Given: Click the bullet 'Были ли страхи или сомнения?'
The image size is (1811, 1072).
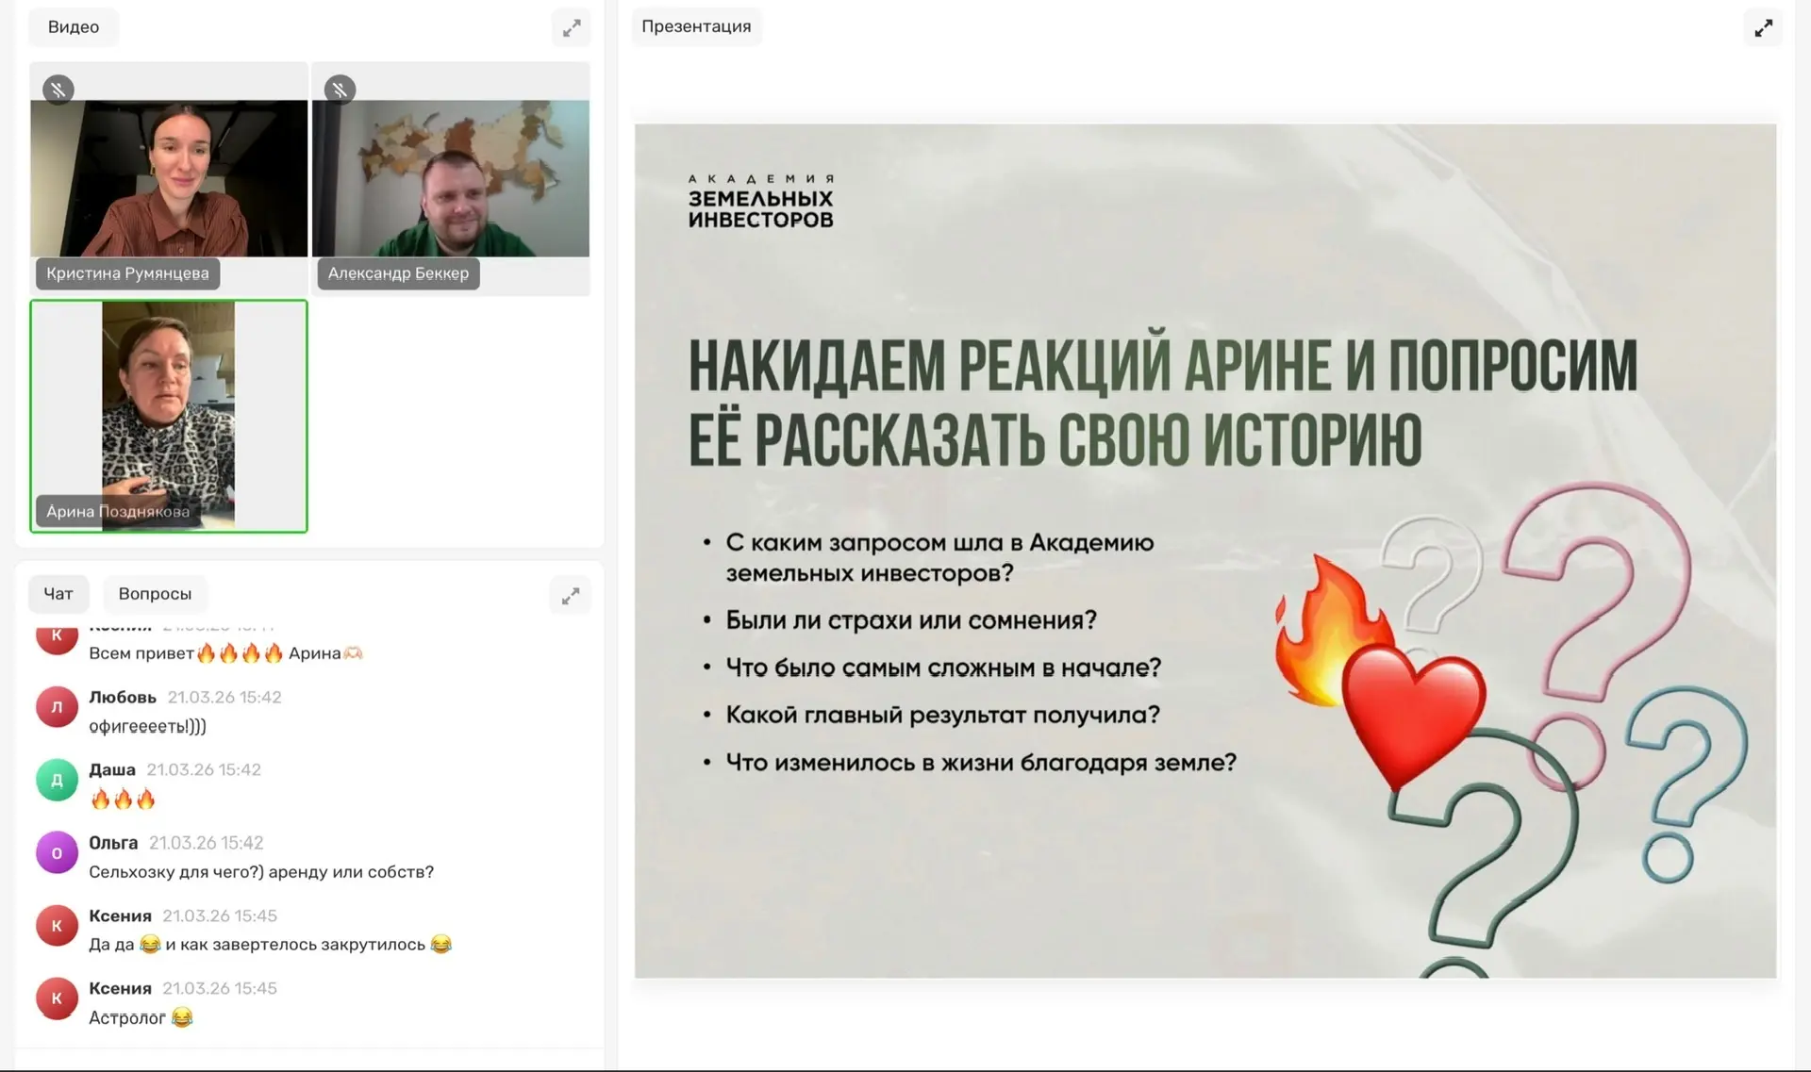Looking at the screenshot, I should 911,620.
